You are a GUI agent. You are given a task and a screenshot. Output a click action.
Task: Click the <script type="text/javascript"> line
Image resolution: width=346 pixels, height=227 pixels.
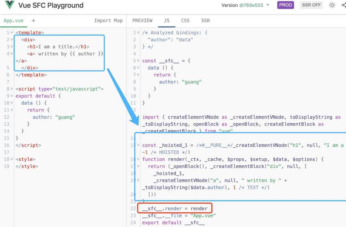point(60,89)
